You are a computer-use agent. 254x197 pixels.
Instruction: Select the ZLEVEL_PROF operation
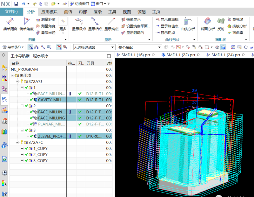click(x=52, y=136)
